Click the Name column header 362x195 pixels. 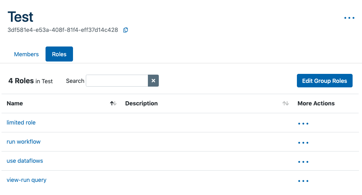point(15,103)
